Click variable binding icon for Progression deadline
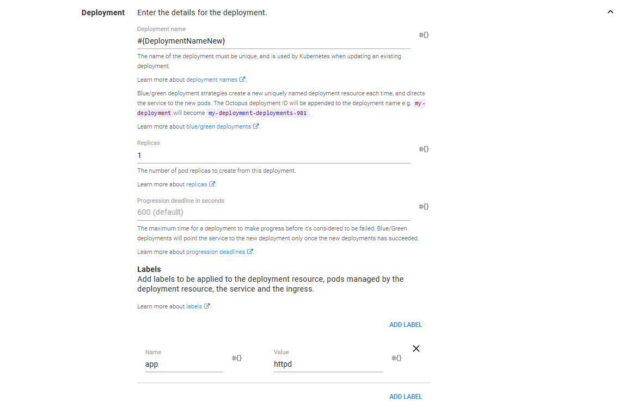Screen dimensions: 624x412 point(424,207)
